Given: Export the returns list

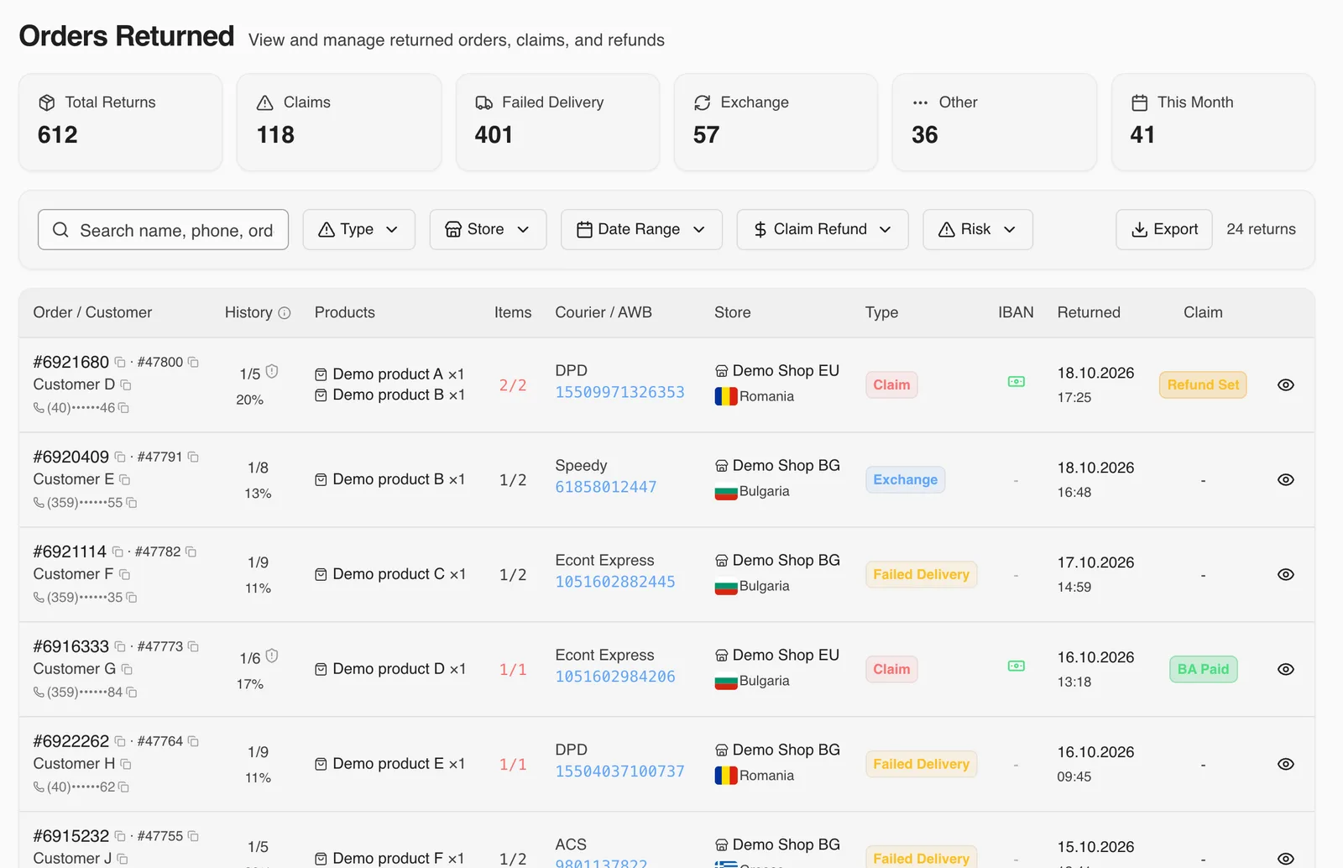Looking at the screenshot, I should (x=1164, y=230).
